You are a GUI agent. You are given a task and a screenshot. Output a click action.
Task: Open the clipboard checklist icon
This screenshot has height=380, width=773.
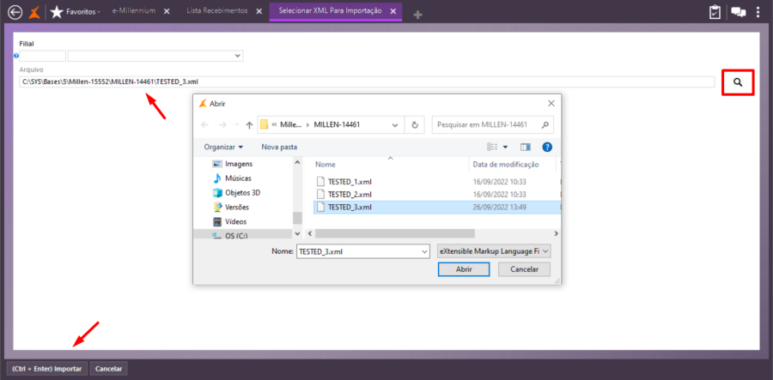tap(715, 12)
